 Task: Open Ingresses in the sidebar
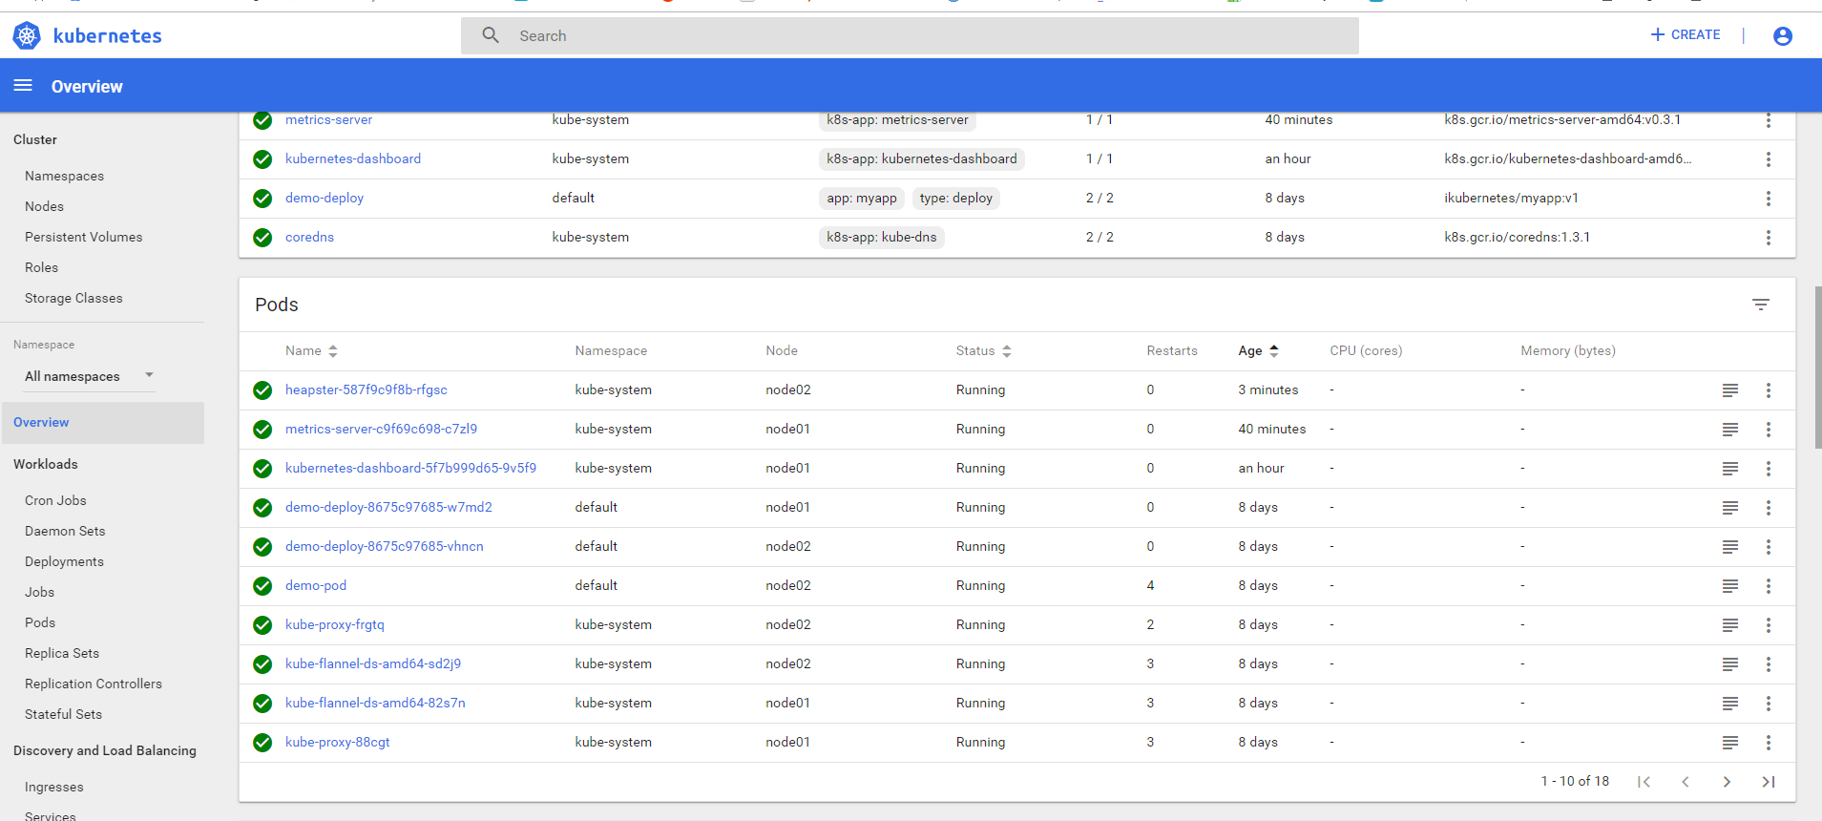53,788
